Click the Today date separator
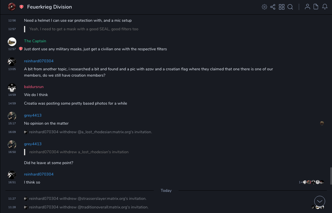This screenshot has width=332, height=213. pyautogui.click(x=166, y=190)
